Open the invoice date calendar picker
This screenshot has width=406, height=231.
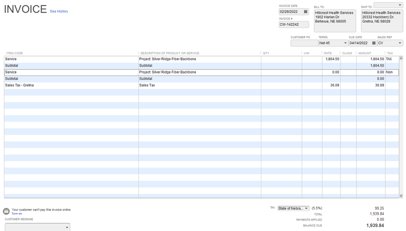pos(306,12)
